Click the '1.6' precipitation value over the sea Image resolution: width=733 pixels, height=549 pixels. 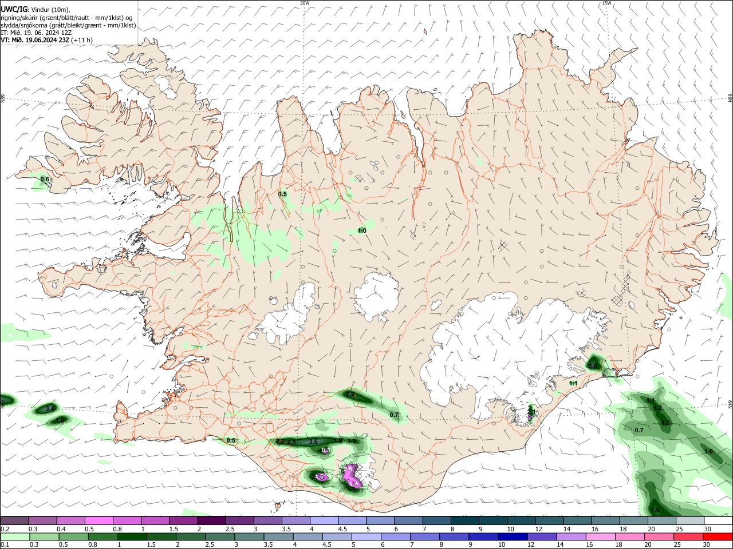coord(656,510)
